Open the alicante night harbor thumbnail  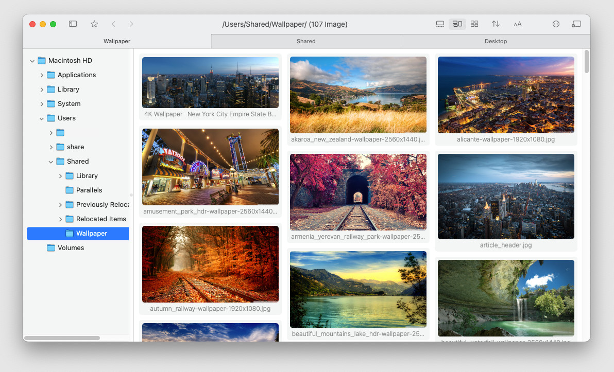point(506,95)
